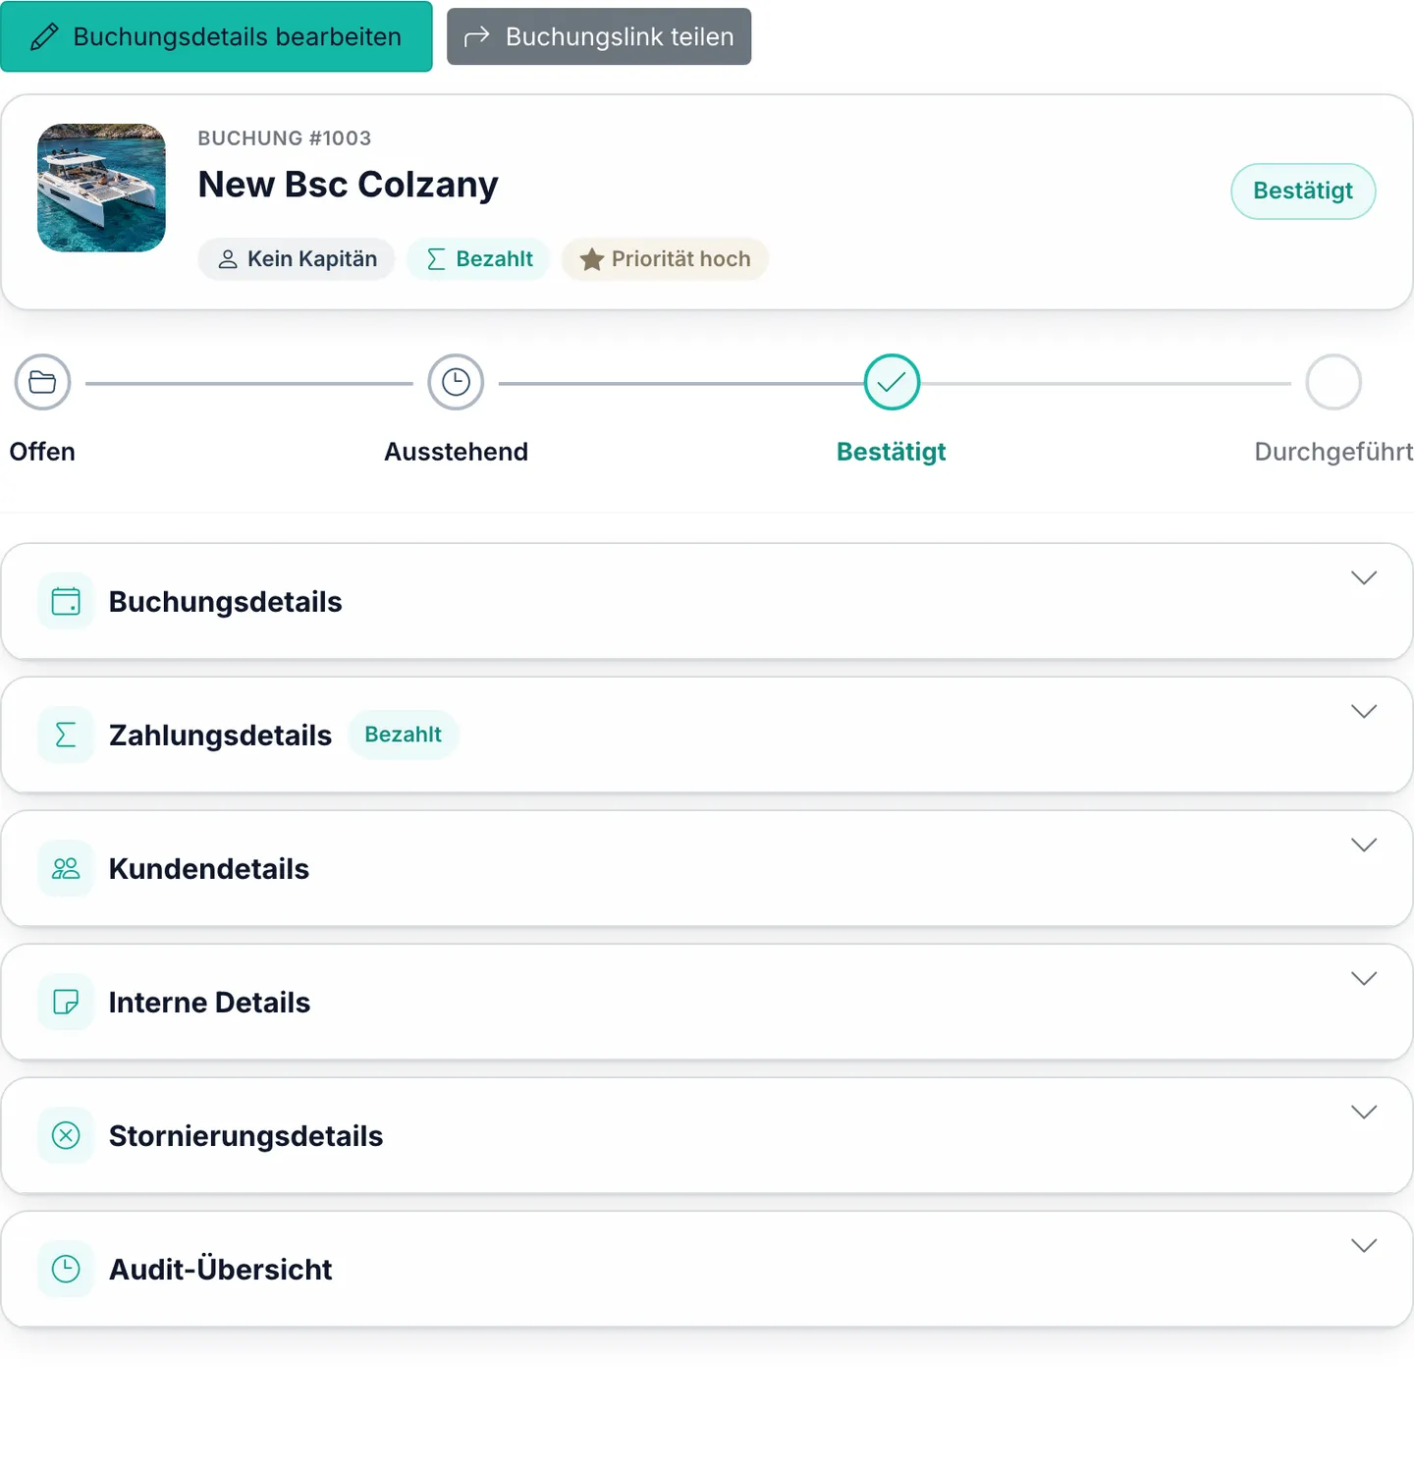
Task: Click the Priorität hoch chip label
Action: click(680, 259)
